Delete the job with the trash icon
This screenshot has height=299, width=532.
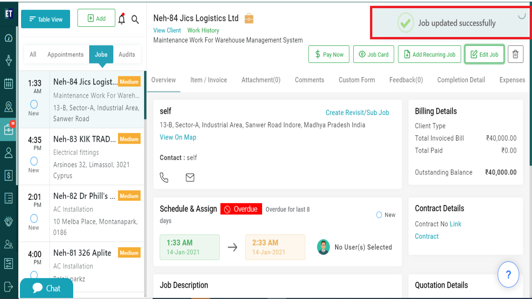point(515,54)
